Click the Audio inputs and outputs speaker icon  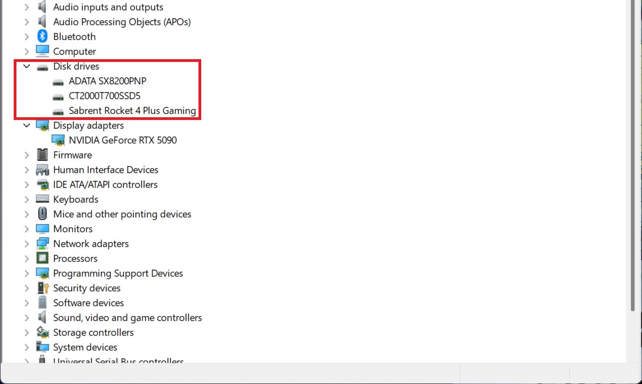click(42, 7)
